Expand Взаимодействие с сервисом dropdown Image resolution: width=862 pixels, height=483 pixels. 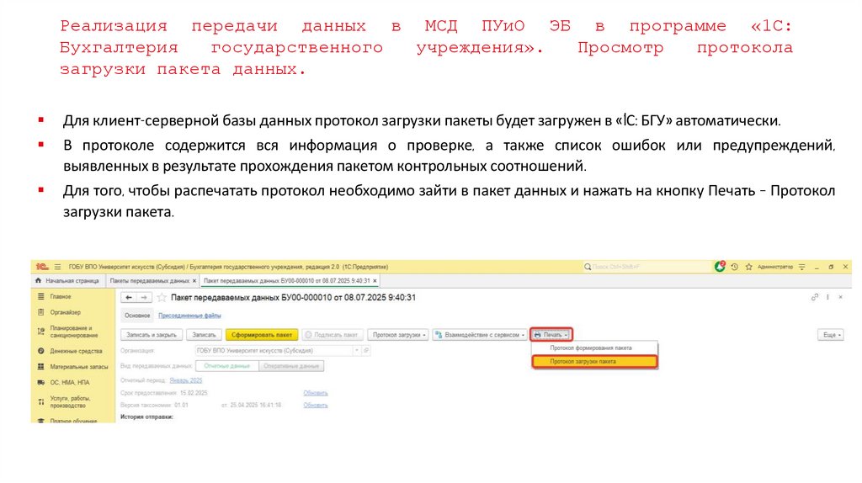[481, 335]
